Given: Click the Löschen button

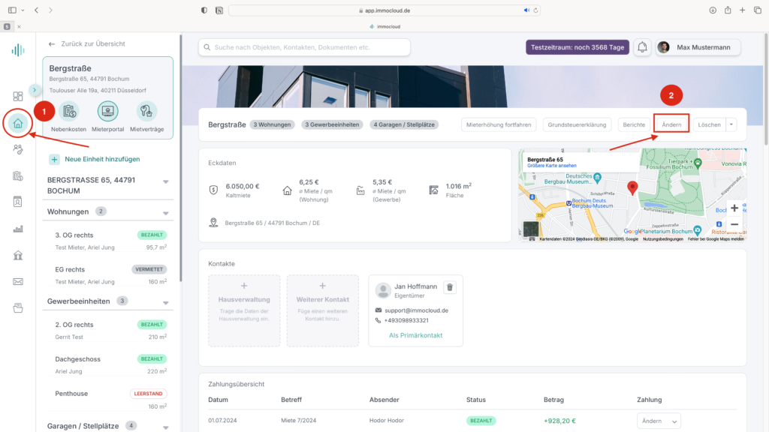Looking at the screenshot, I should coord(709,124).
